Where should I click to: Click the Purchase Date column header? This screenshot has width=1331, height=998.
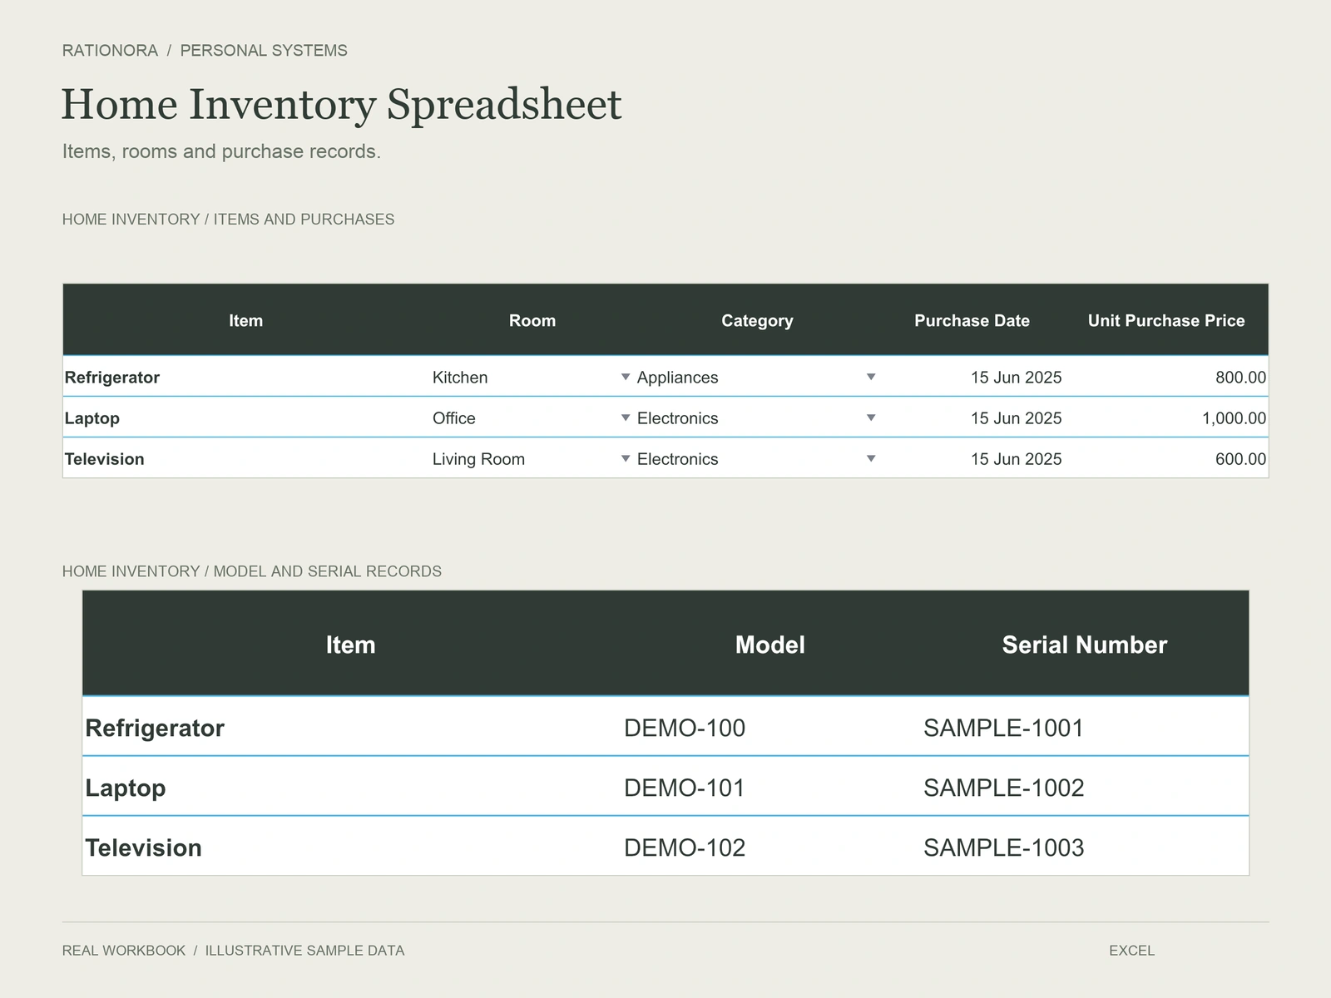pos(972,321)
